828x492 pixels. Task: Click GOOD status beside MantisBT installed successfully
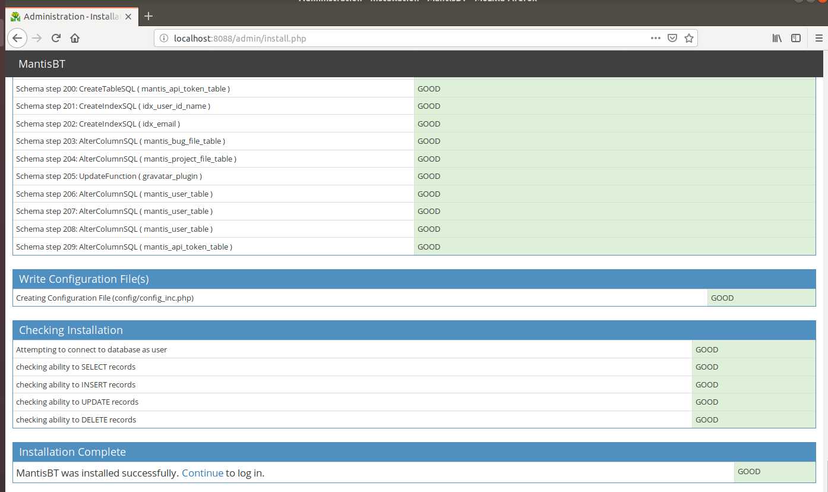coord(749,471)
